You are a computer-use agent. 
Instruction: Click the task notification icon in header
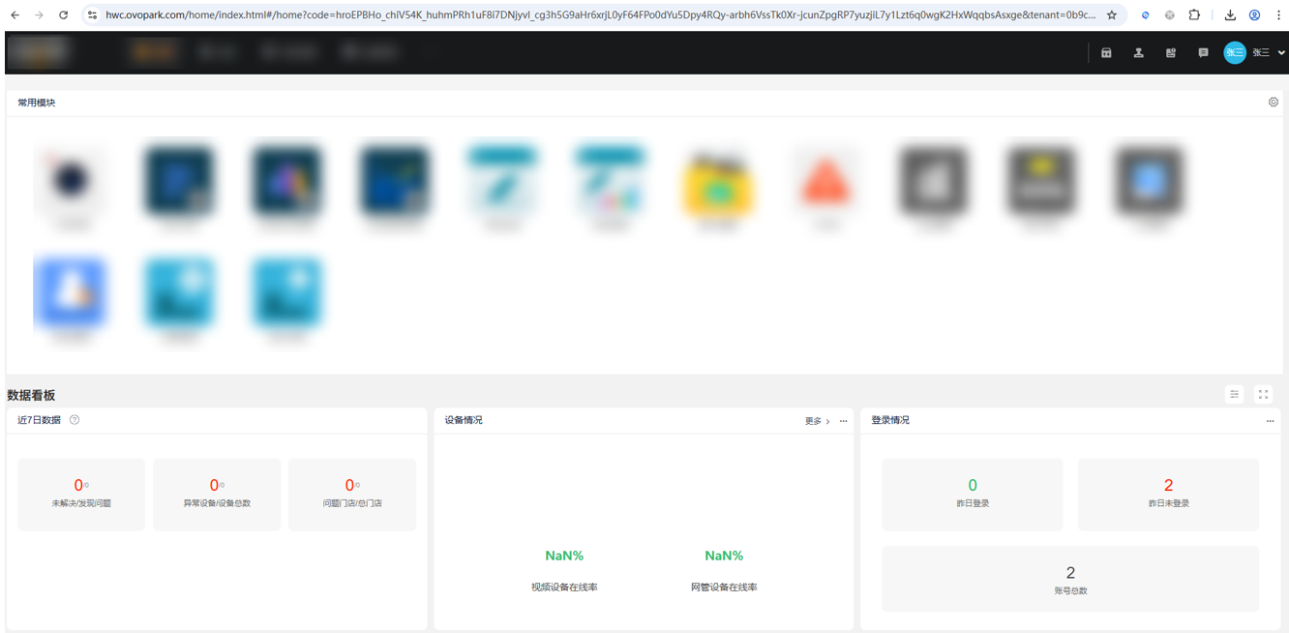point(1171,53)
